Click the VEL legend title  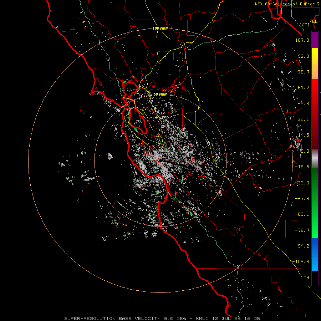(x=313, y=21)
